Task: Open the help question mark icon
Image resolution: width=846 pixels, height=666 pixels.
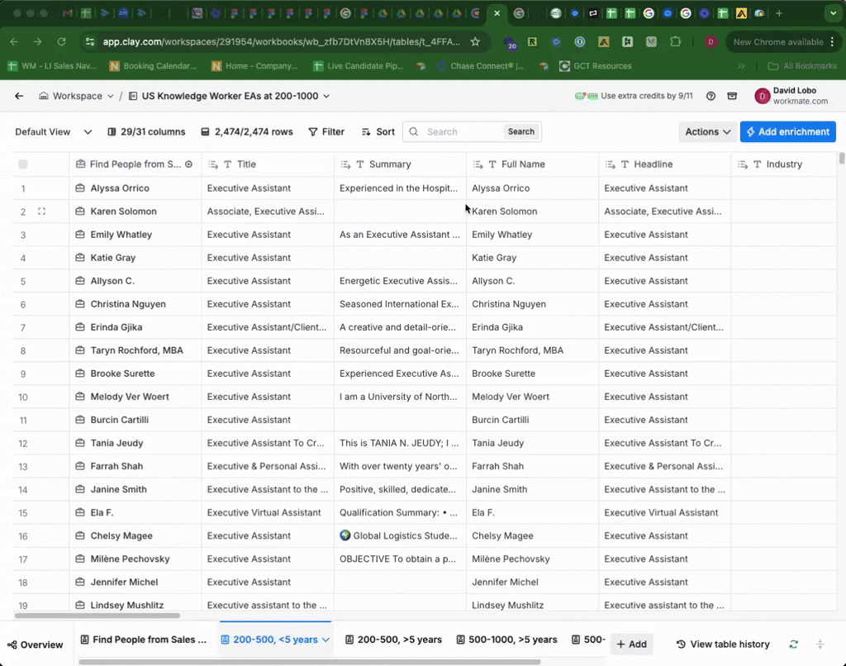Action: tap(711, 96)
